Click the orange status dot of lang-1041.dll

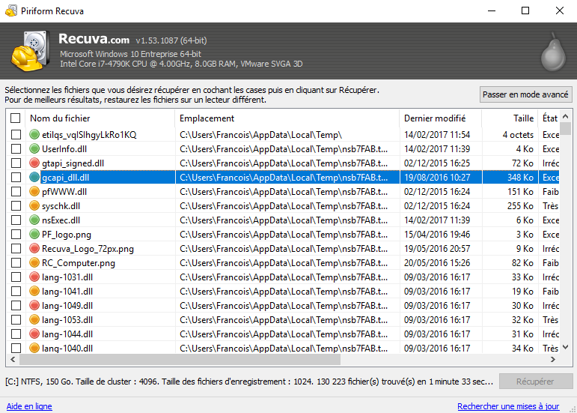click(34, 291)
